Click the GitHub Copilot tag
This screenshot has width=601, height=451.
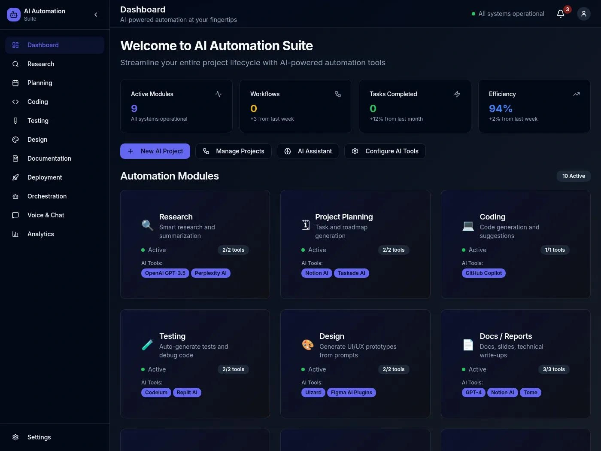[x=484, y=273]
